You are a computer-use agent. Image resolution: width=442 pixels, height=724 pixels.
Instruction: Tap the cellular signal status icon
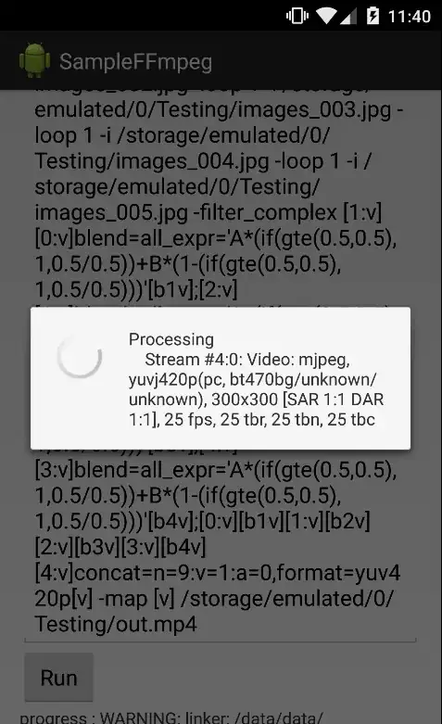[348, 17]
